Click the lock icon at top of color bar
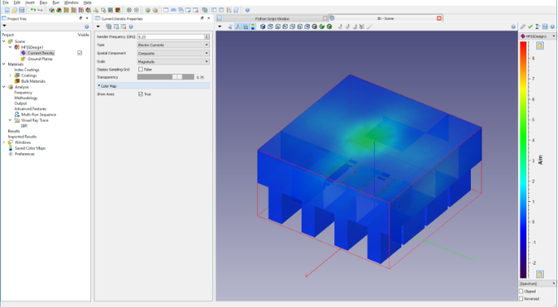The image size is (558, 307). [x=540, y=46]
